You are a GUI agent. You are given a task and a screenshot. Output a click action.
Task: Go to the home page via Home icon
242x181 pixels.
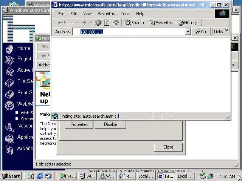coord(116,23)
